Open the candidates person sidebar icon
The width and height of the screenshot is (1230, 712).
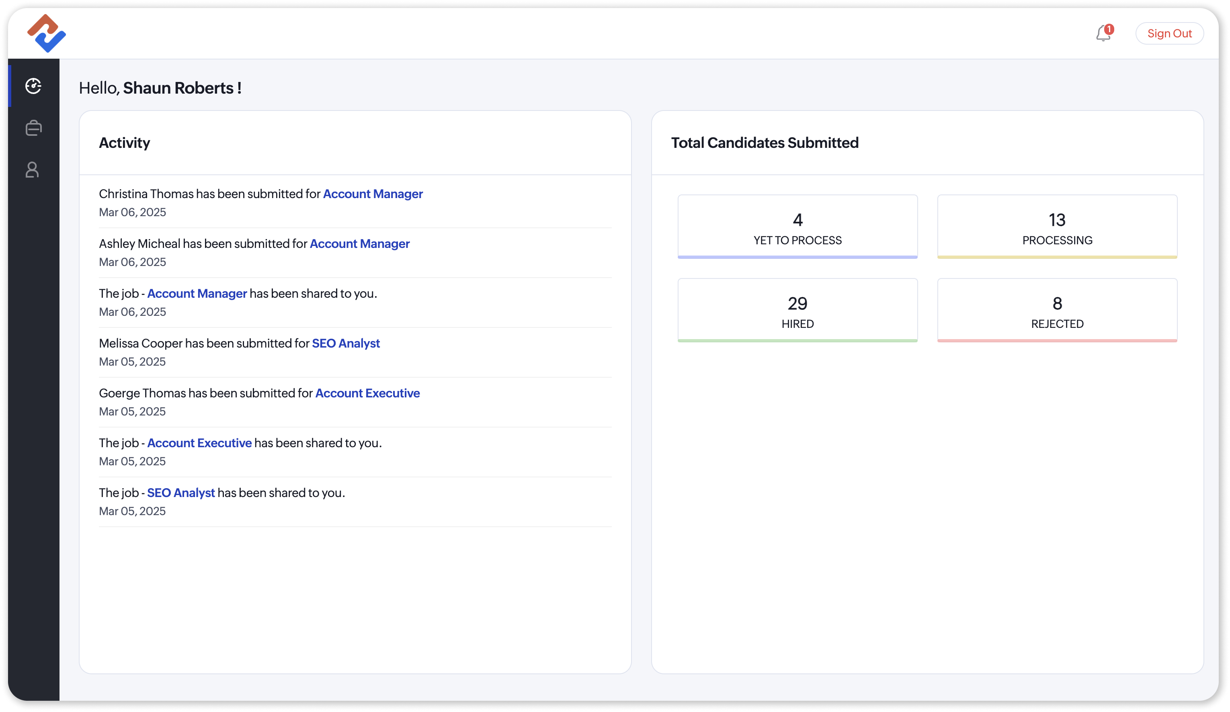tap(32, 170)
